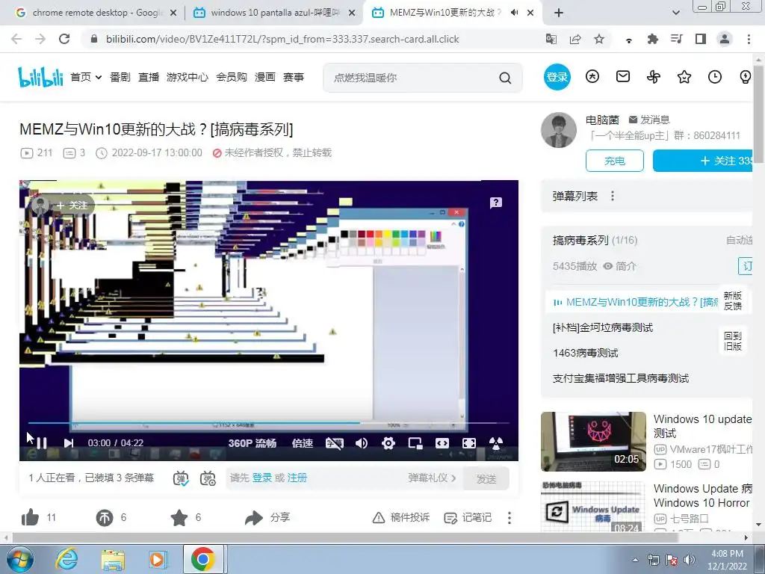Click the bilibili logo
Image resolution: width=765 pixels, height=574 pixels.
coord(40,77)
